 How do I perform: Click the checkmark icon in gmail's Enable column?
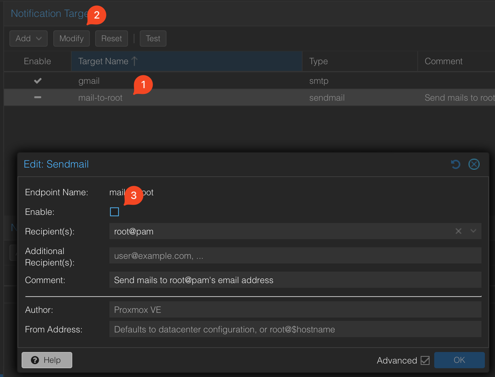(x=37, y=81)
